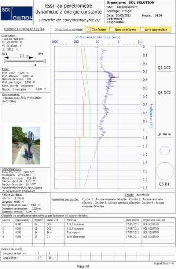The image size is (176, 269).
Task: Toggle the Conforme checkbox
Action: (88, 30)
